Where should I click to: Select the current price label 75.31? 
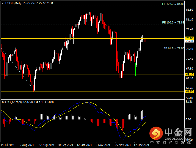click(x=189, y=41)
